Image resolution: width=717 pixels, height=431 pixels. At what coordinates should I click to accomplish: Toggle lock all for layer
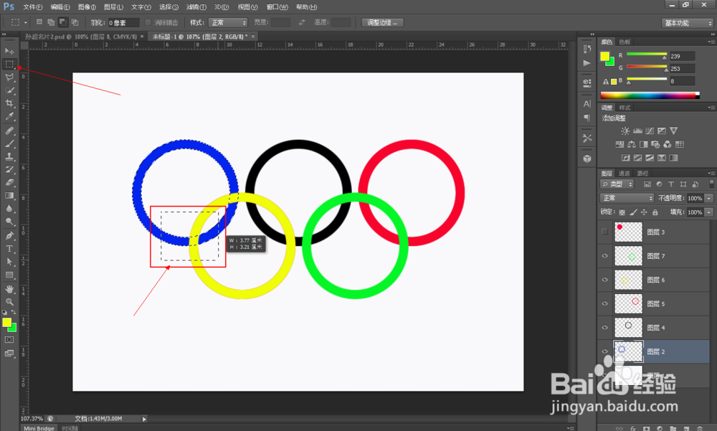pyautogui.click(x=655, y=212)
